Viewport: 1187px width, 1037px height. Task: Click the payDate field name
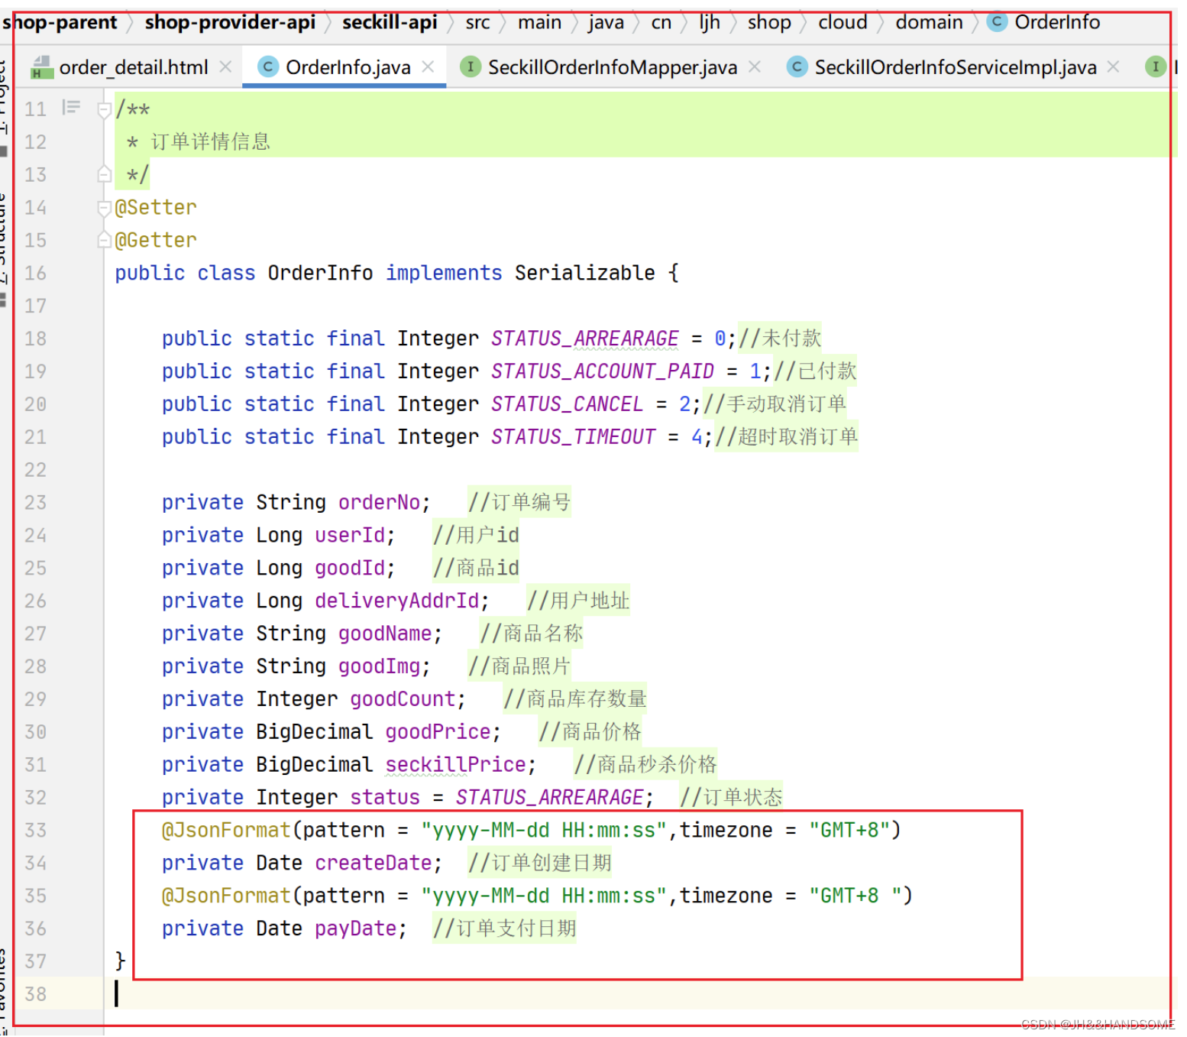356,929
